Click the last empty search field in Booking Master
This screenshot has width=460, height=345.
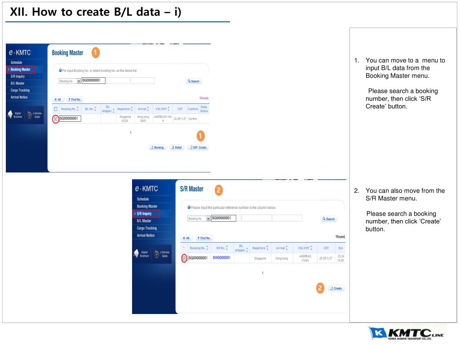(142, 81)
